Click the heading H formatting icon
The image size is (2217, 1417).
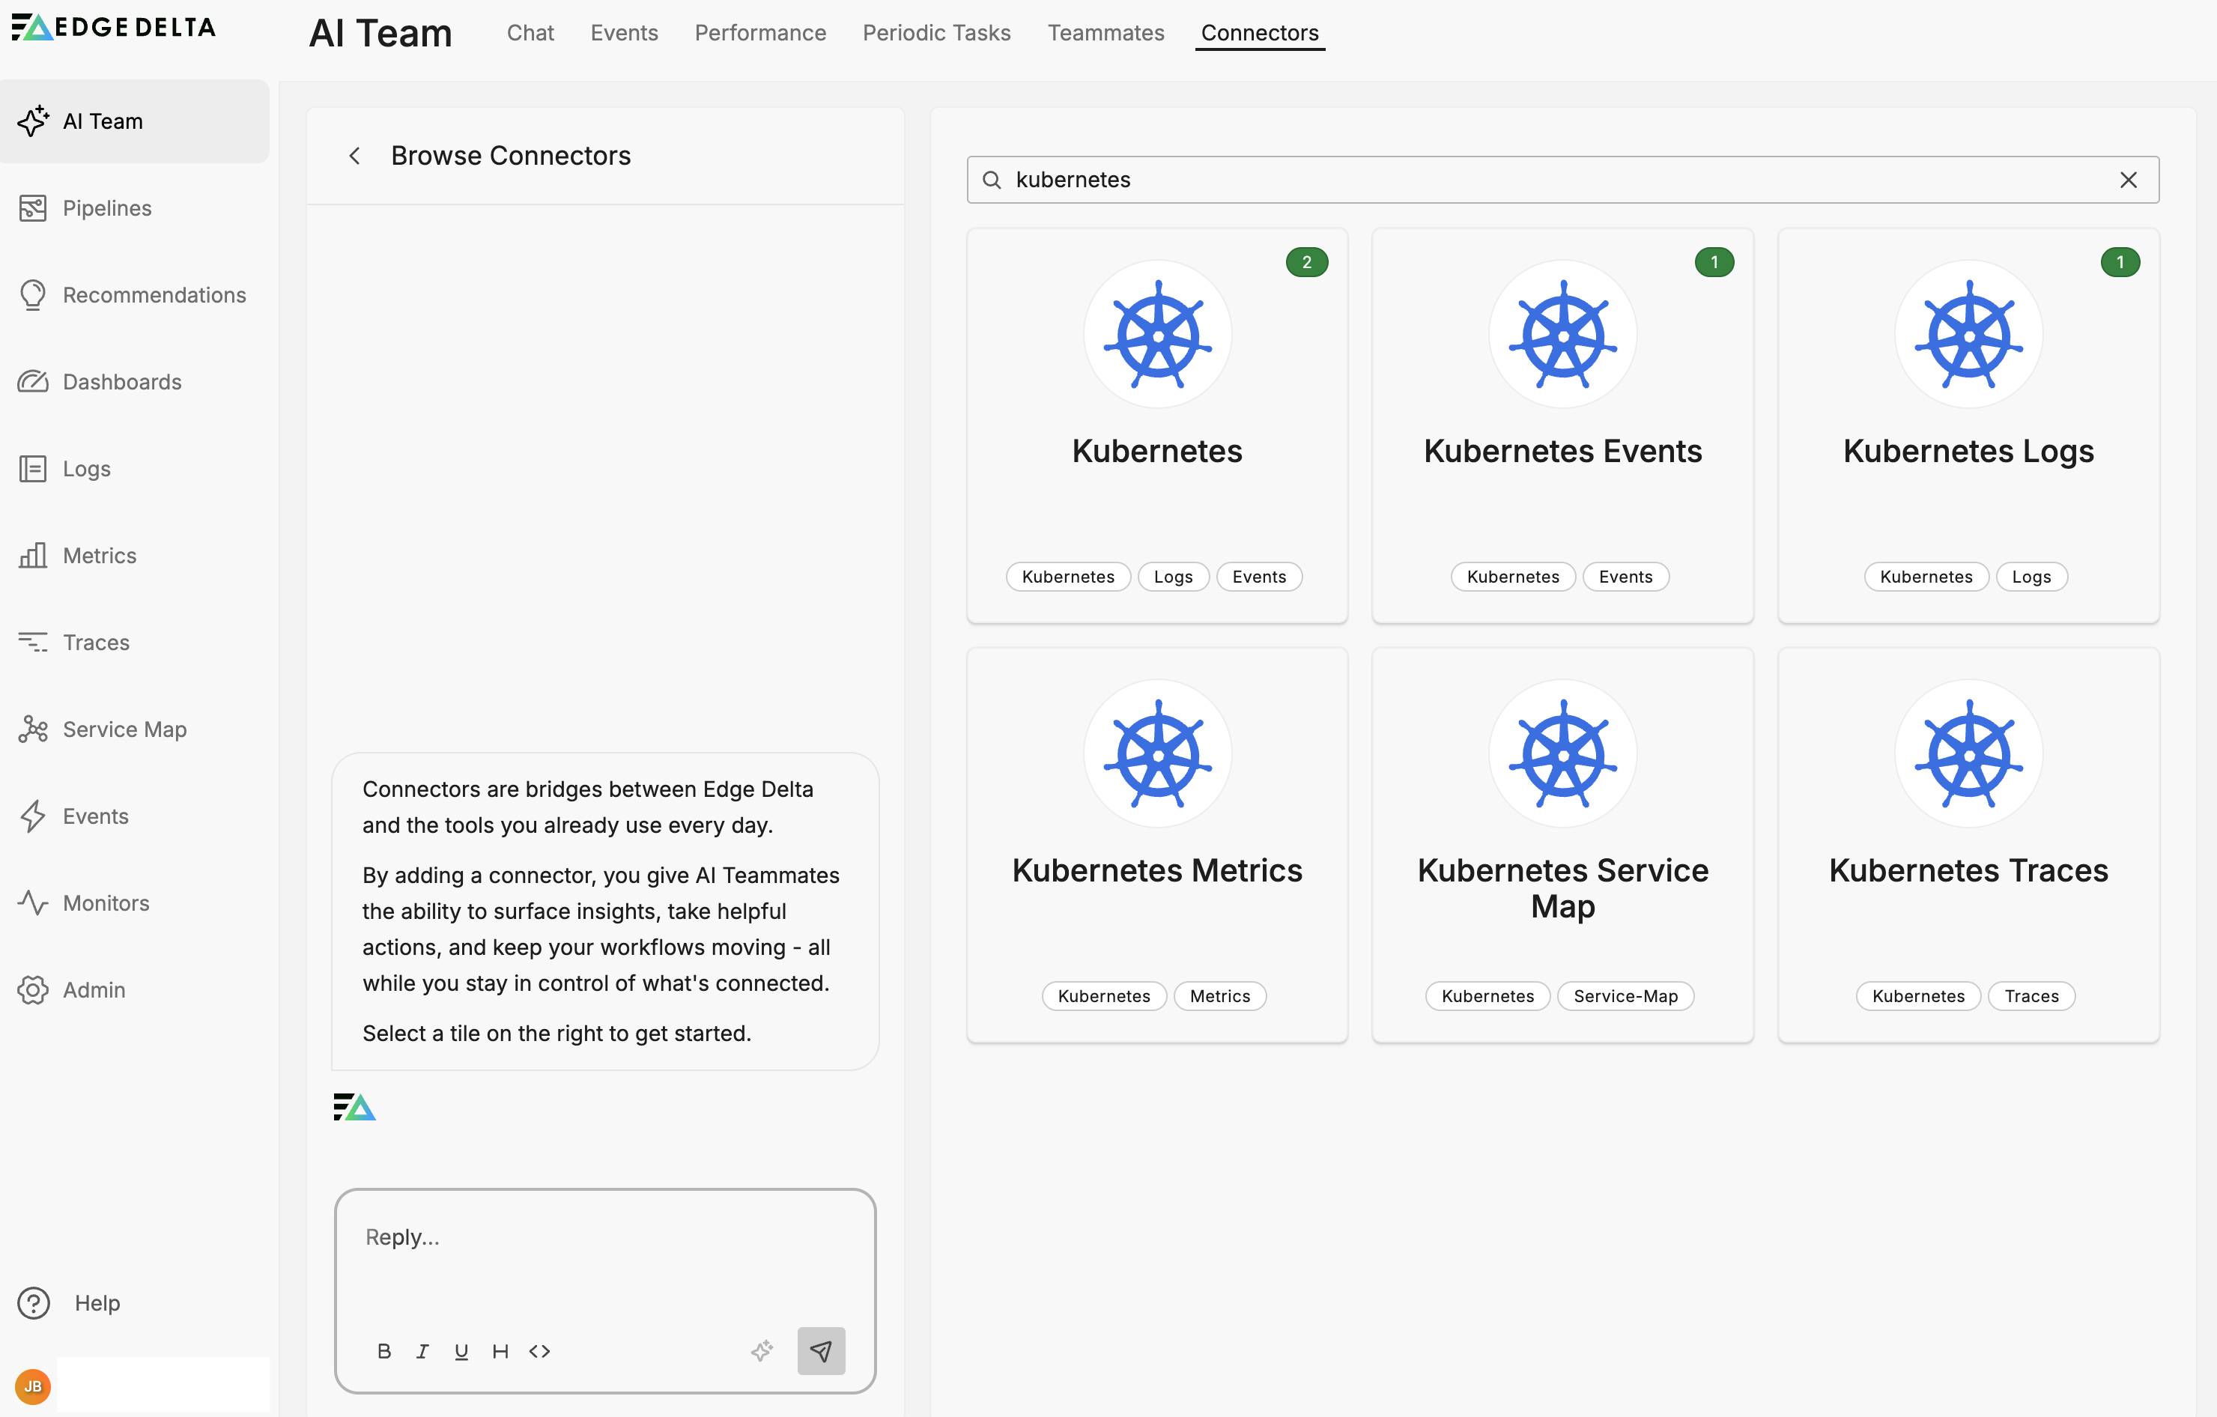500,1350
